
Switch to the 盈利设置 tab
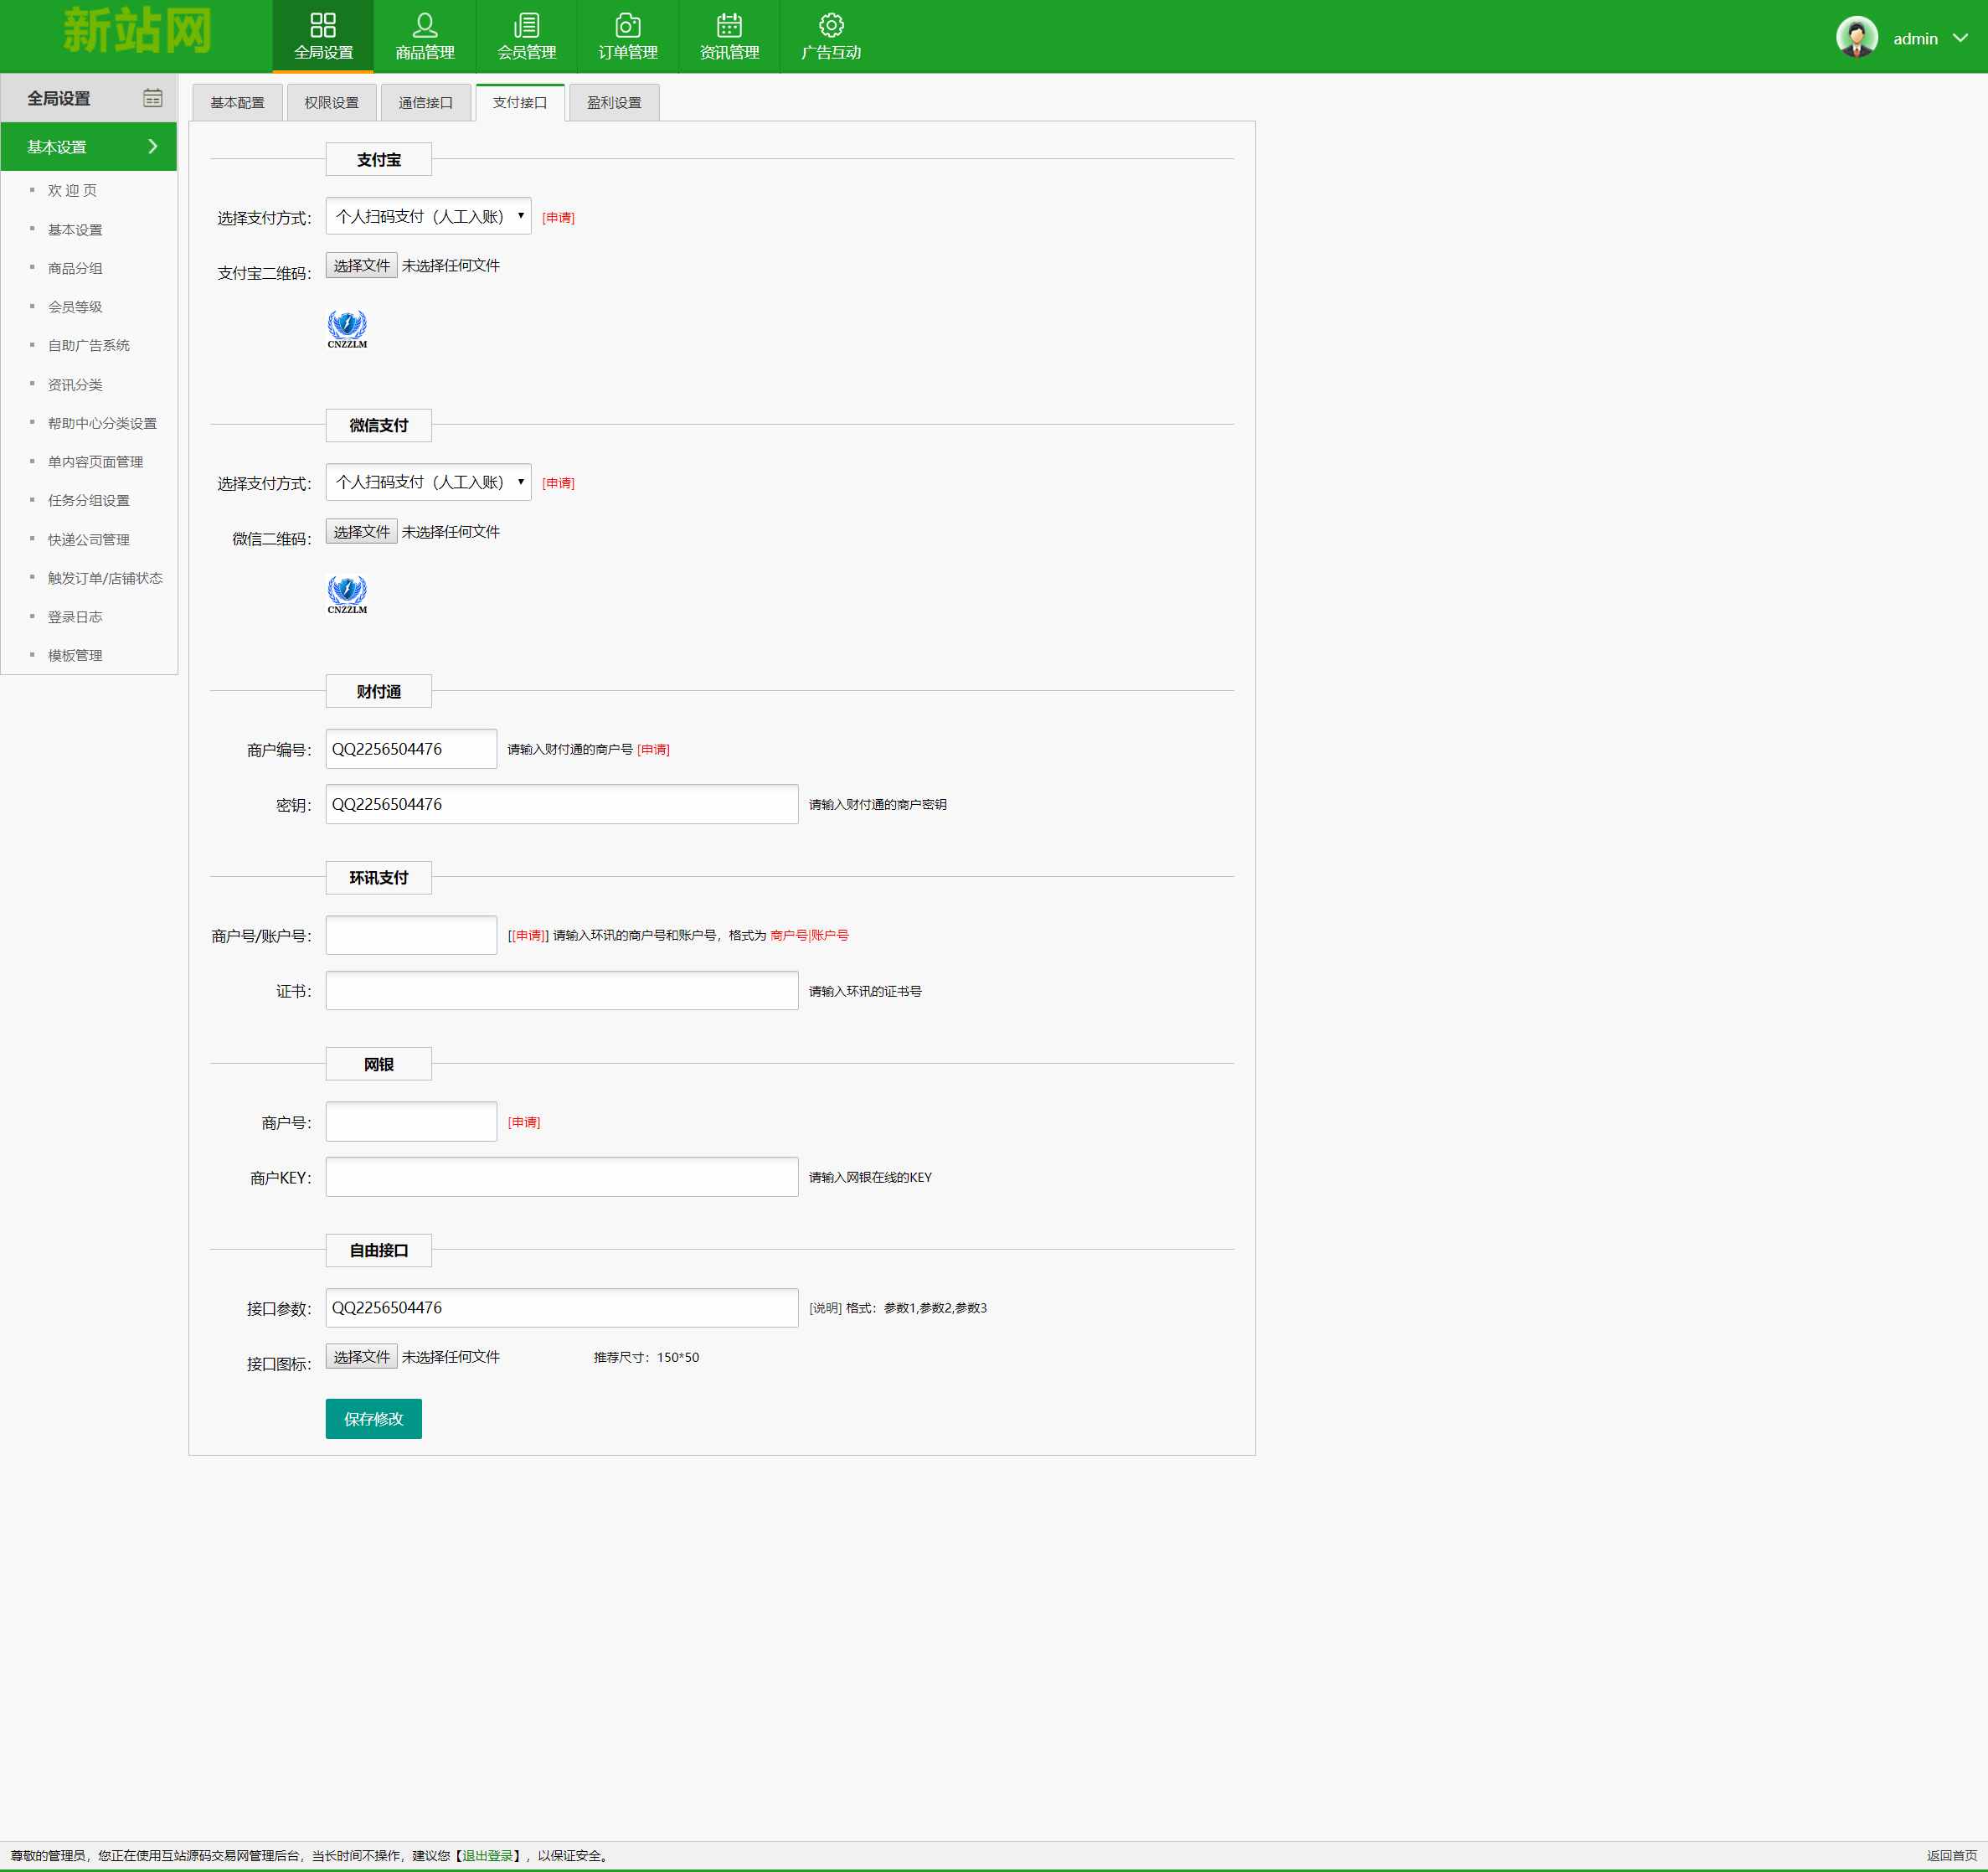[614, 103]
